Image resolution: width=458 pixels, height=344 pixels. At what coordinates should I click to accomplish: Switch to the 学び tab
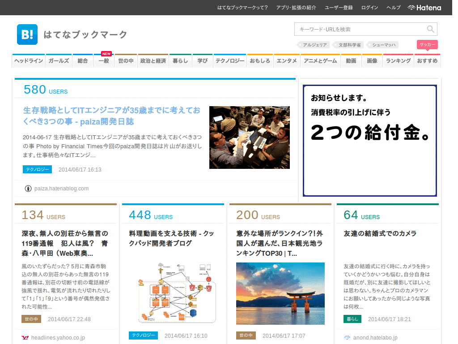click(x=203, y=61)
